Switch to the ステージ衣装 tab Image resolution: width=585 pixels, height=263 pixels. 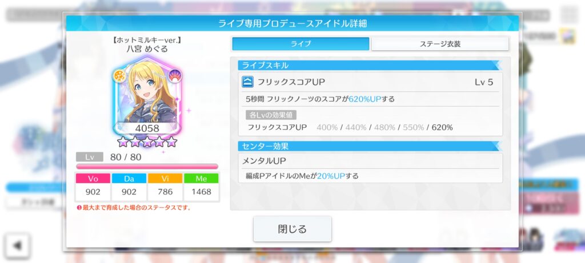pos(440,43)
